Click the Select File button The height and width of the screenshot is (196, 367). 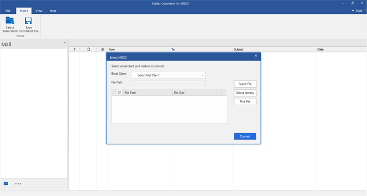coord(245,84)
